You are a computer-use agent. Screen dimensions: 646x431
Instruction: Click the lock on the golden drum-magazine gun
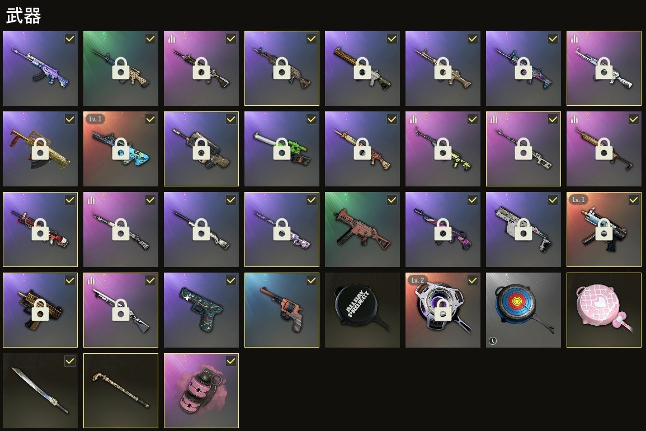pyautogui.click(x=40, y=149)
